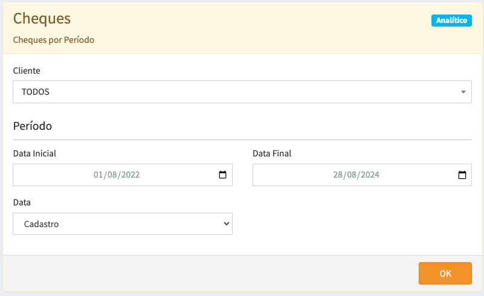Click the Cheques title heading
Screen dimensions: 484x296
click(42, 19)
